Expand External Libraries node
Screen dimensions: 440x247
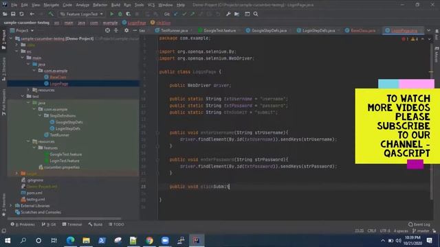(11, 206)
